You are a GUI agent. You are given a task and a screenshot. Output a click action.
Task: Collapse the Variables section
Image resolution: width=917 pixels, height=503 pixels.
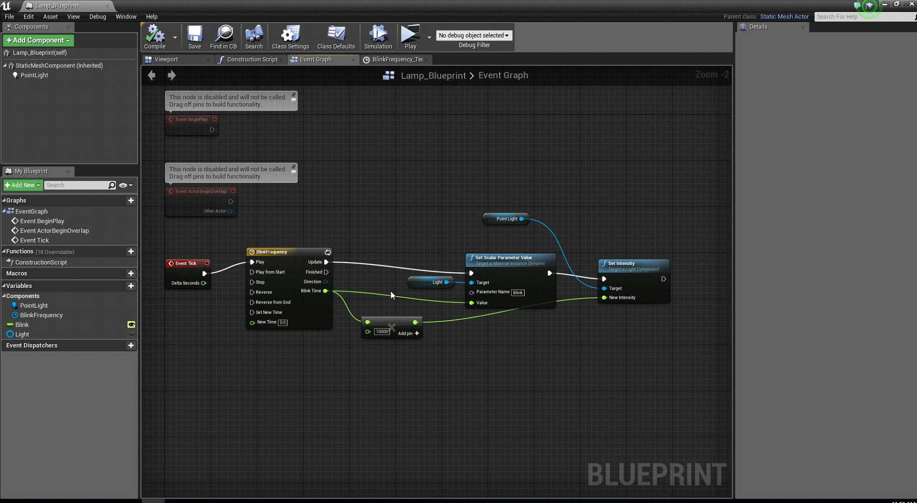(x=4, y=286)
